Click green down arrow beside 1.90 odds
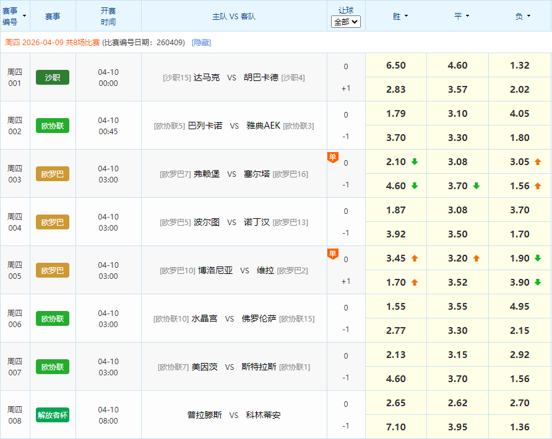552x439 pixels. tap(538, 258)
